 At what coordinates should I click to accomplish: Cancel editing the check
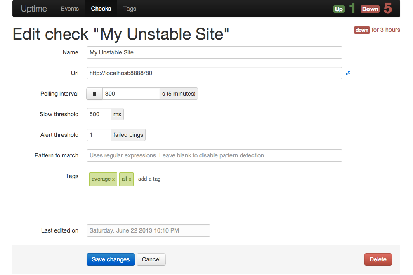pyautogui.click(x=151, y=259)
